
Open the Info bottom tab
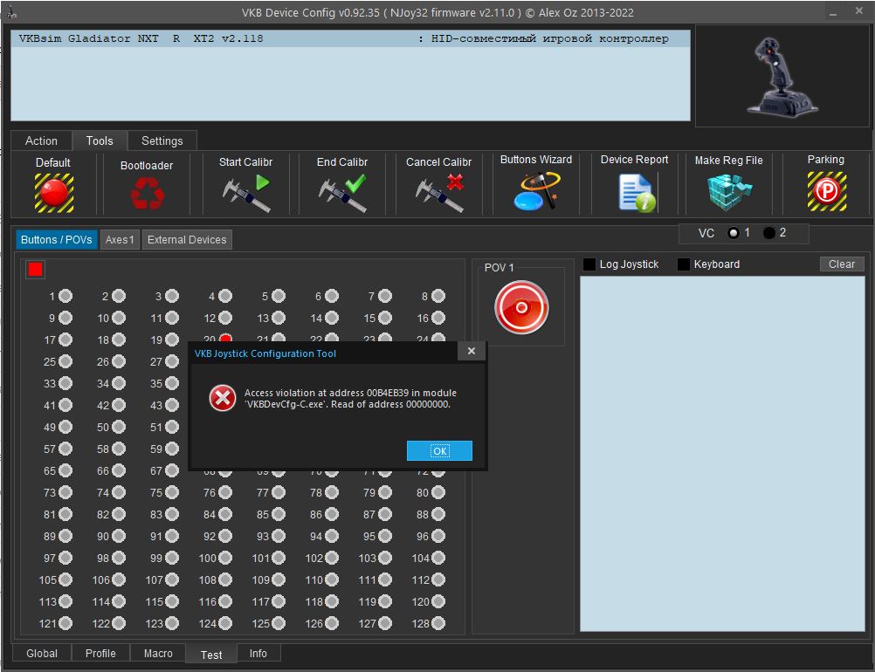click(258, 653)
